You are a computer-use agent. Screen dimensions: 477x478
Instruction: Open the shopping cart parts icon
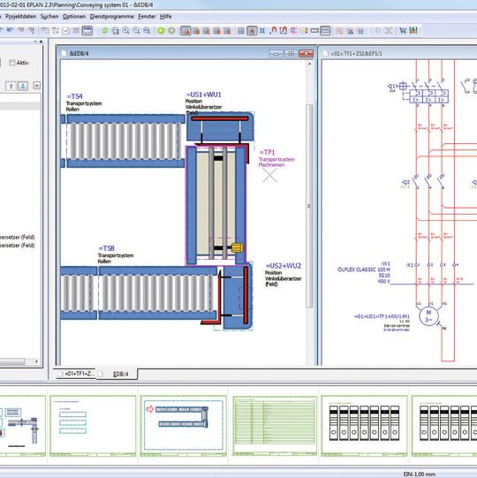click(x=403, y=31)
